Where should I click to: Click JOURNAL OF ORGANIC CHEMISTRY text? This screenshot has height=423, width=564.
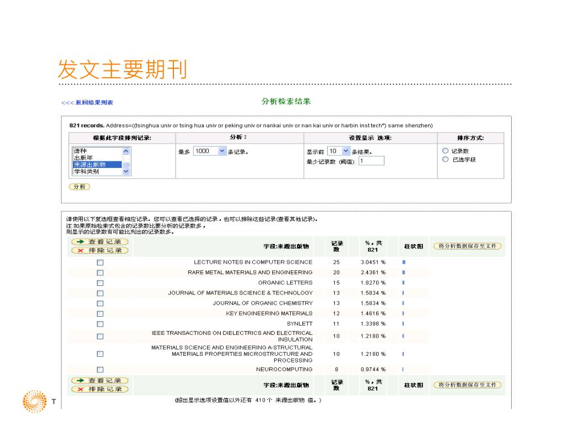[x=263, y=303]
